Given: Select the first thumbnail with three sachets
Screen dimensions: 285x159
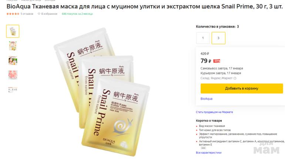Looking at the screenshot, I should pyautogui.click(x=13, y=31).
